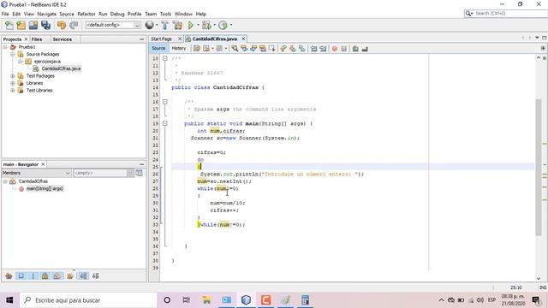Click the Build Project hammer icon
The image size is (548, 308).
point(164,25)
